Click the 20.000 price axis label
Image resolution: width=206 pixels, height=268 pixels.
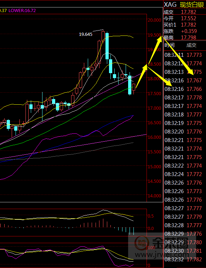pyautogui.click(x=154, y=20)
